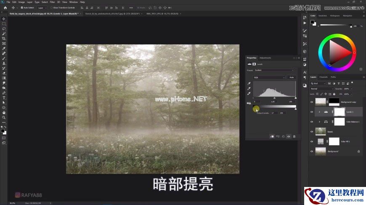Hide the forest layer
The width and height of the screenshot is (366, 205).
312,132
